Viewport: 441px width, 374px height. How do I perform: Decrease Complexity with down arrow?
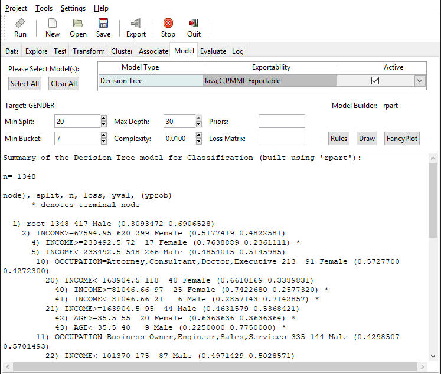point(199,142)
